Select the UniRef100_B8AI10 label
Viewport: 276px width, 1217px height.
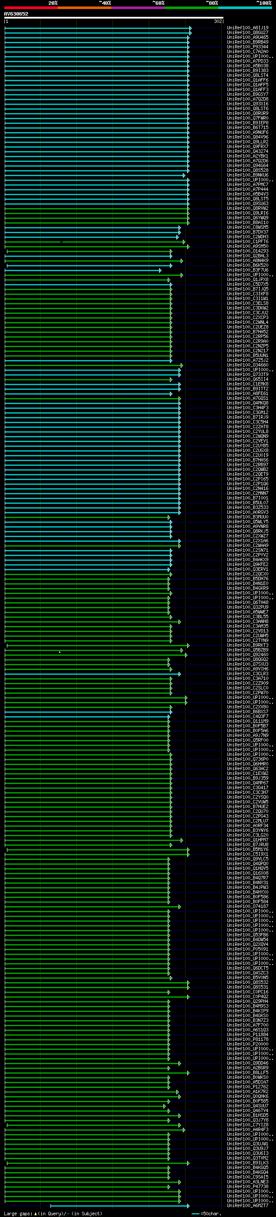(248, 222)
